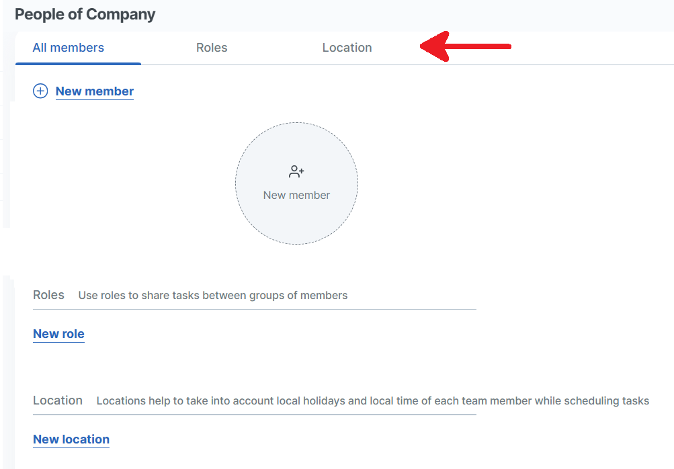Click the Location section heading

tap(58, 400)
